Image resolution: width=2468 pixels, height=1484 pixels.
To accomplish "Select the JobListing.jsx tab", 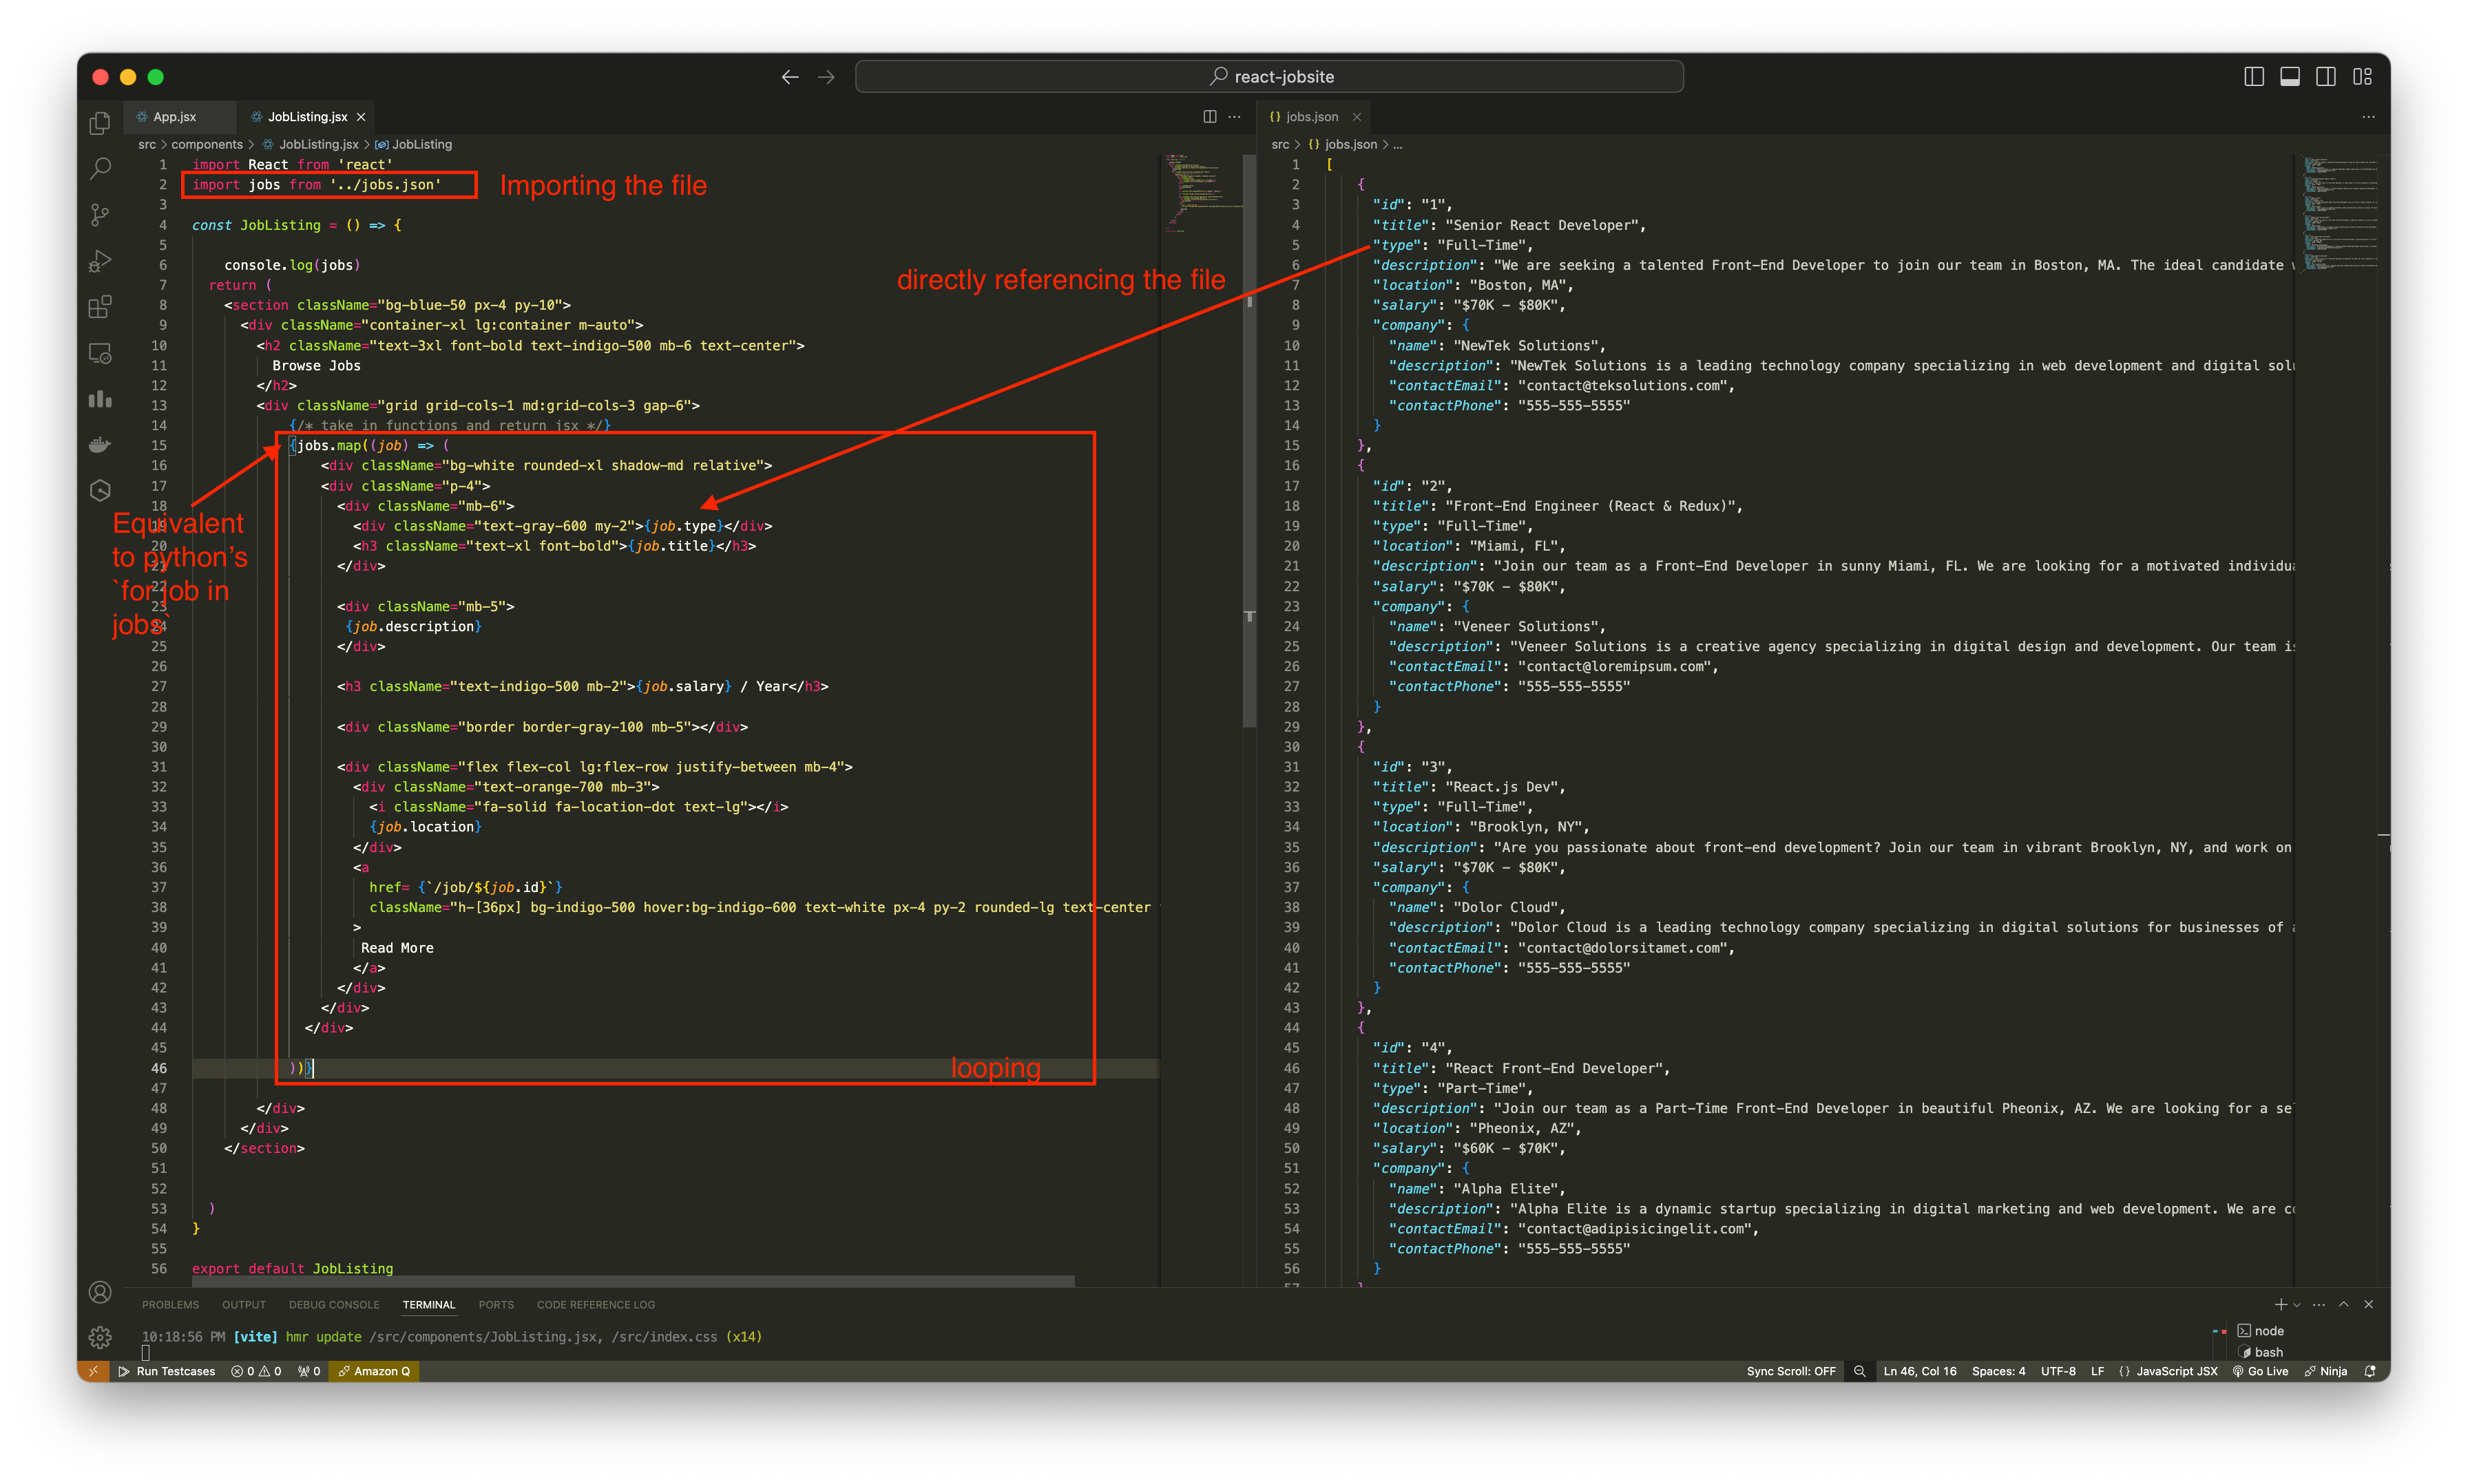I will 306,117.
